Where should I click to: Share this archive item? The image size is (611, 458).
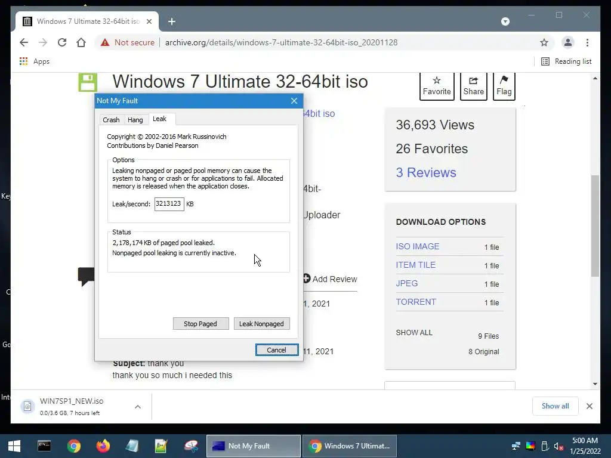(473, 86)
